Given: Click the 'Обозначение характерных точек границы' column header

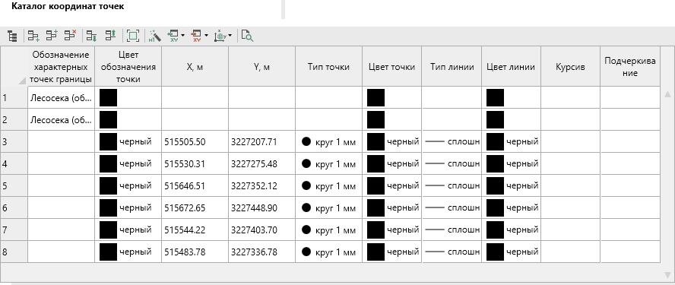Looking at the screenshot, I should coord(62,67).
